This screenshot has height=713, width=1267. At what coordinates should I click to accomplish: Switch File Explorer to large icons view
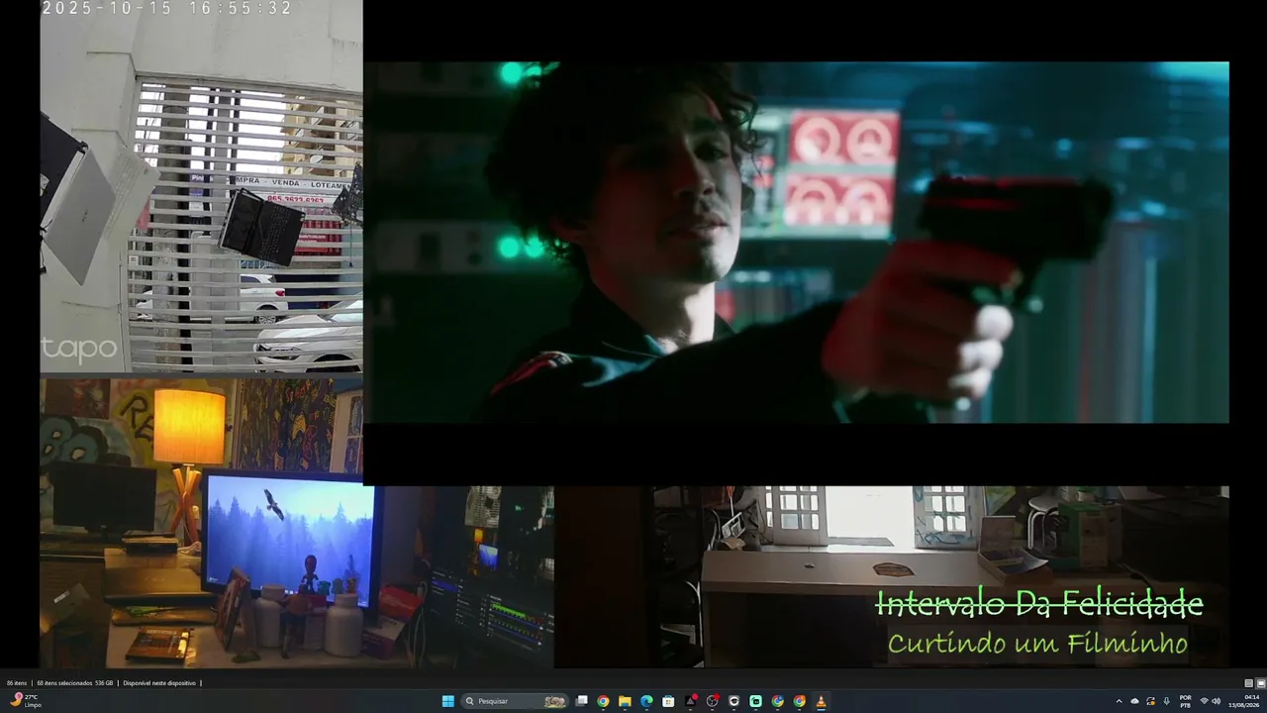(1261, 683)
